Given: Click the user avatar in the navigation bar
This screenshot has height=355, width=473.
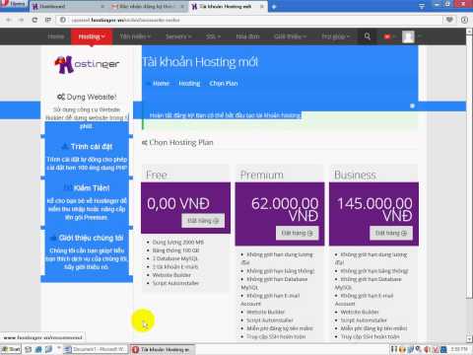Looking at the screenshot, I should coord(408,36).
